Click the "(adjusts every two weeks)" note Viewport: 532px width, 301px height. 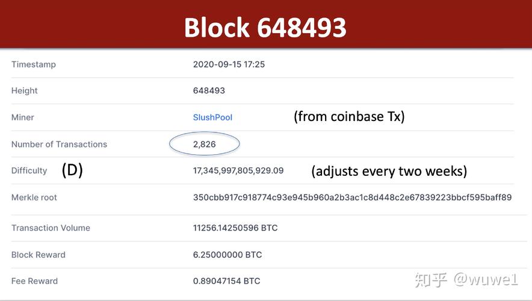389,171
